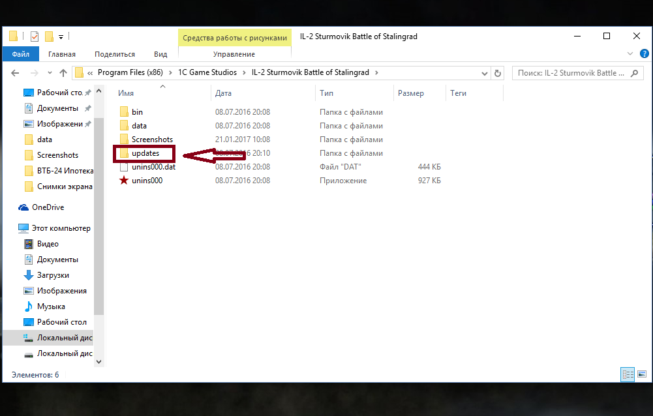Switch to the Вид ribbon tab
Viewport: 653px width, 416px height.
click(x=160, y=54)
